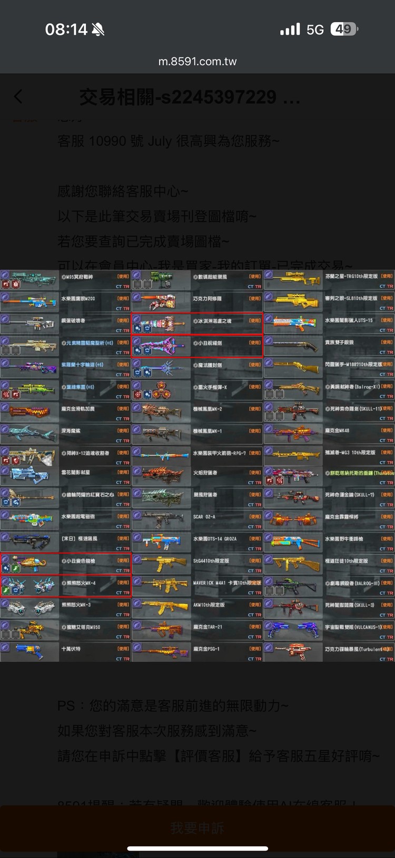Tap the 死神命運金鑰 (SKULL-7) item name

[x=350, y=495]
